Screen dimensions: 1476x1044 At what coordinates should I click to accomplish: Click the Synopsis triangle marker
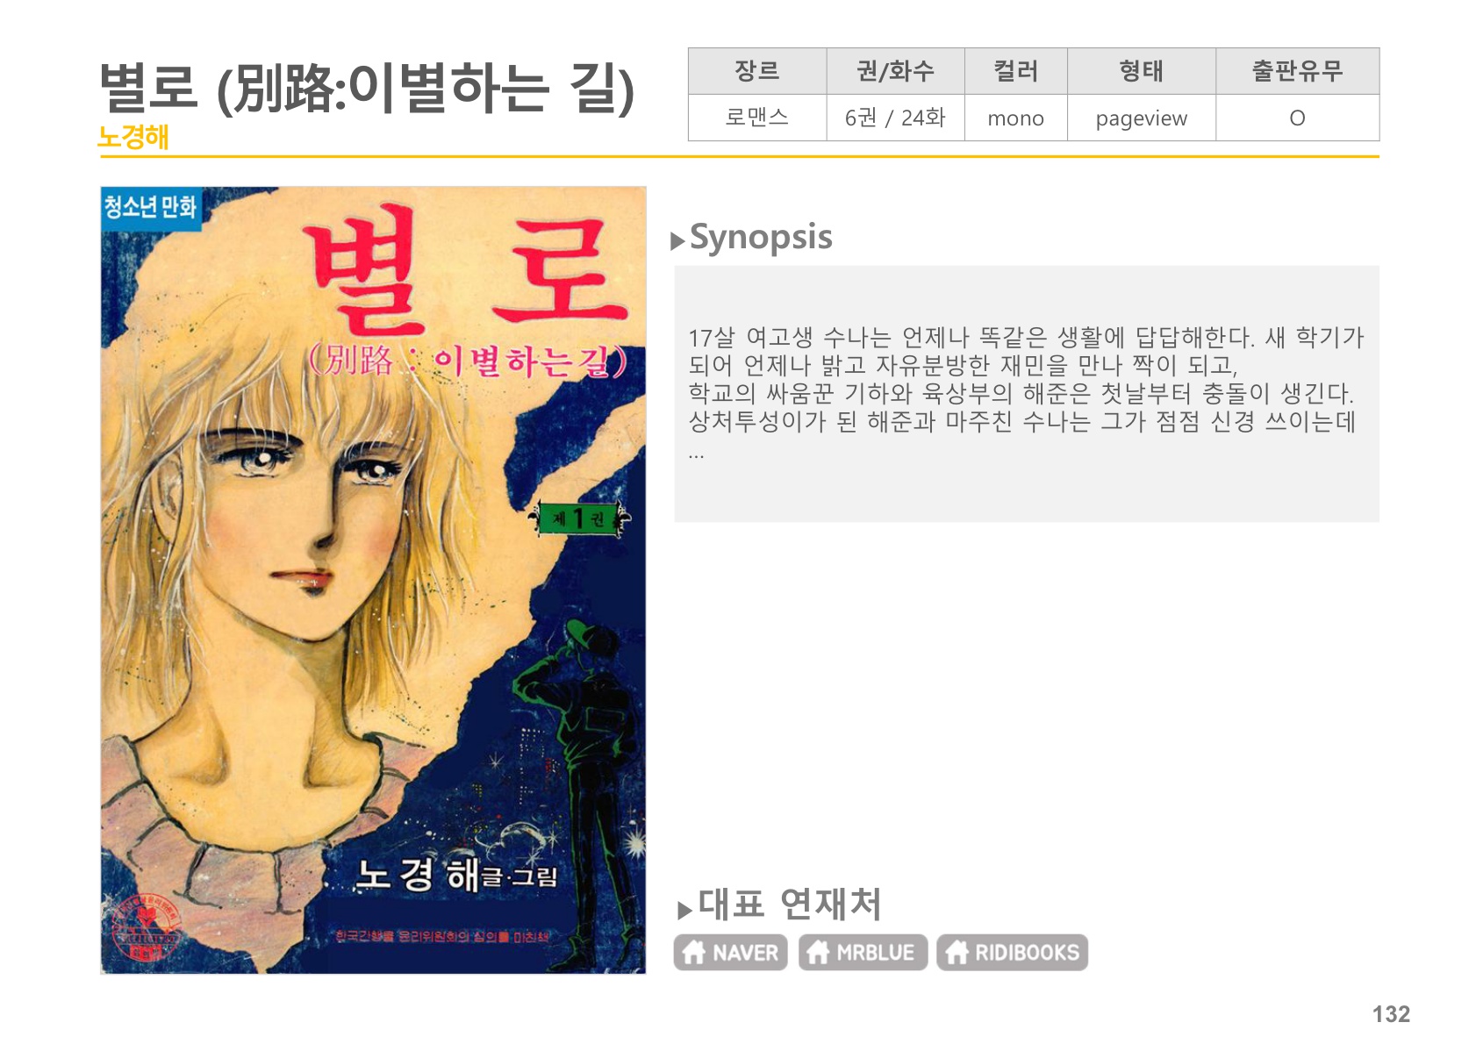[677, 241]
